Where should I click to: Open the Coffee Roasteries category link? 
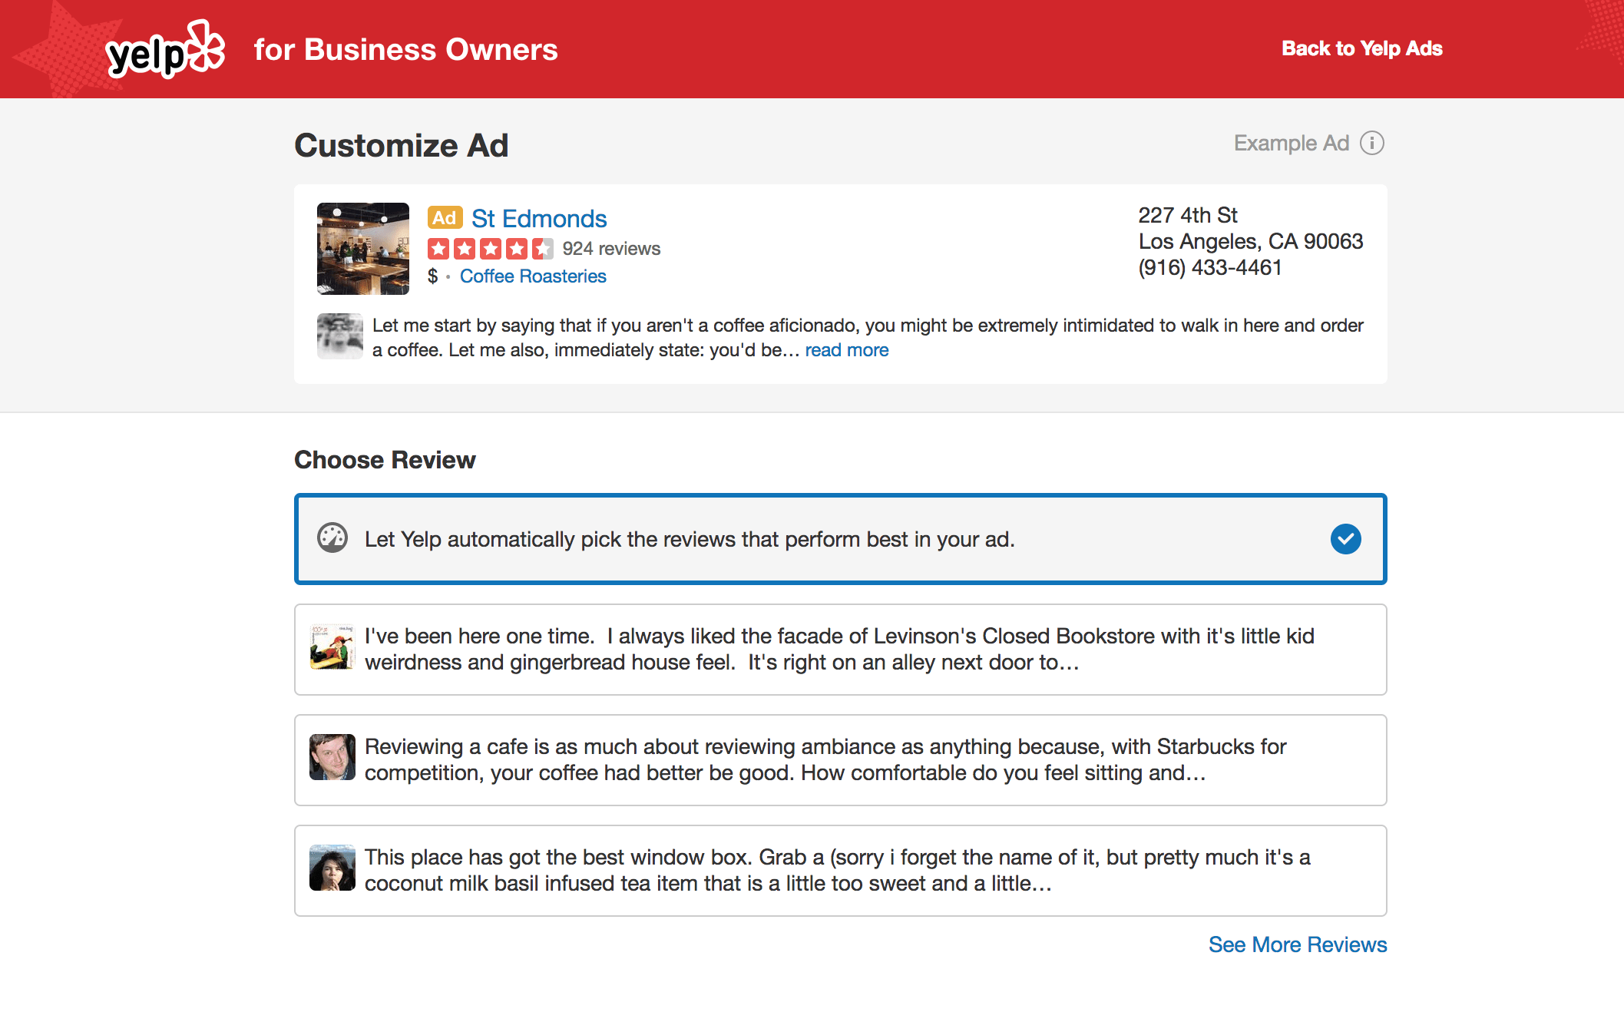(x=533, y=276)
